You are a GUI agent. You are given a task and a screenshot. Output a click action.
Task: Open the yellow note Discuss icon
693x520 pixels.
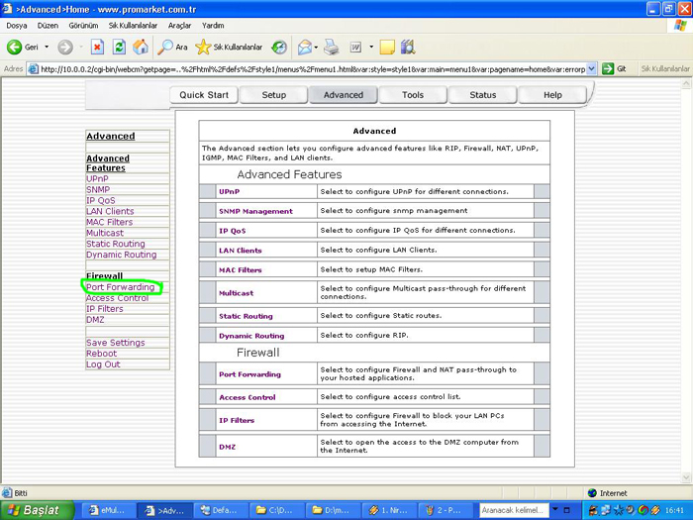pyautogui.click(x=387, y=47)
